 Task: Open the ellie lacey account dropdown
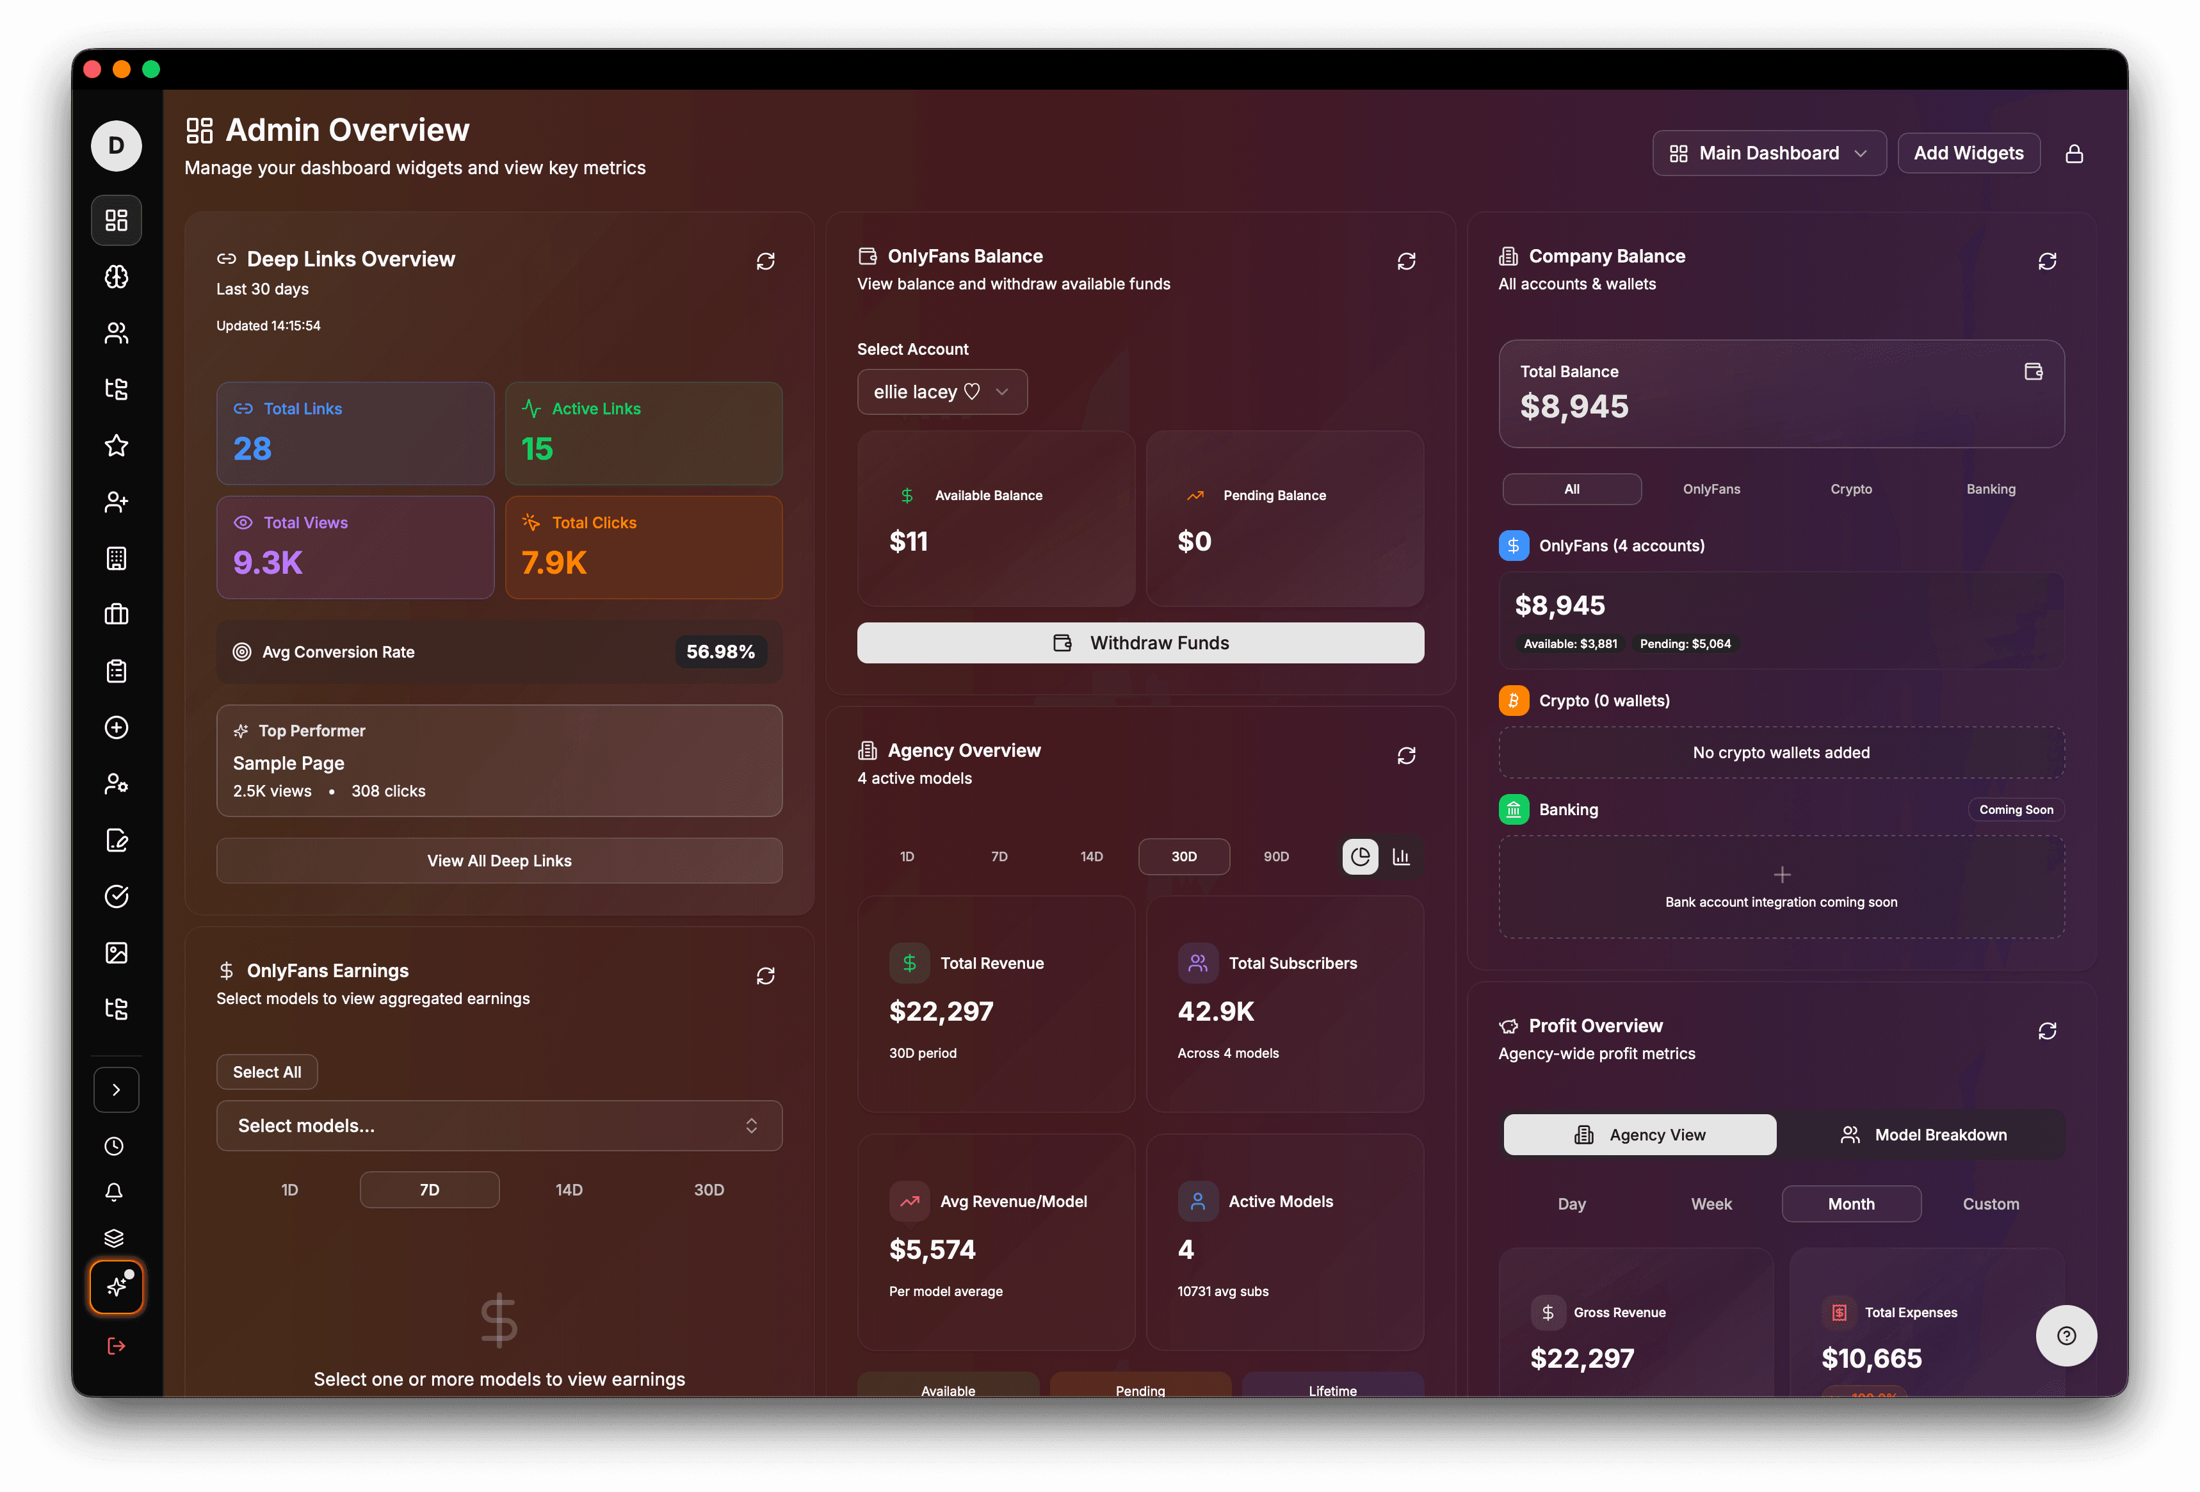[941, 392]
